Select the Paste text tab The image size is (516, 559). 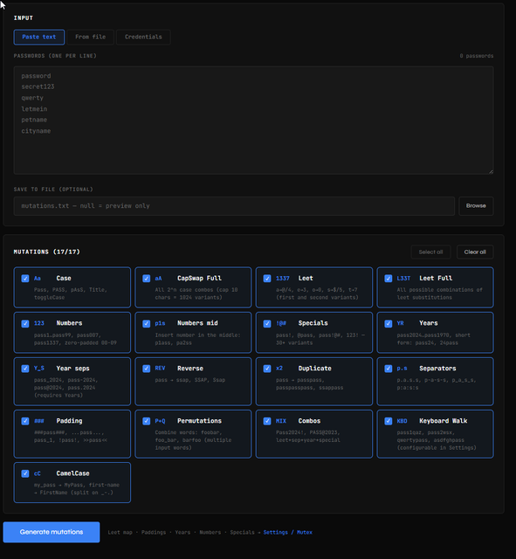(39, 37)
